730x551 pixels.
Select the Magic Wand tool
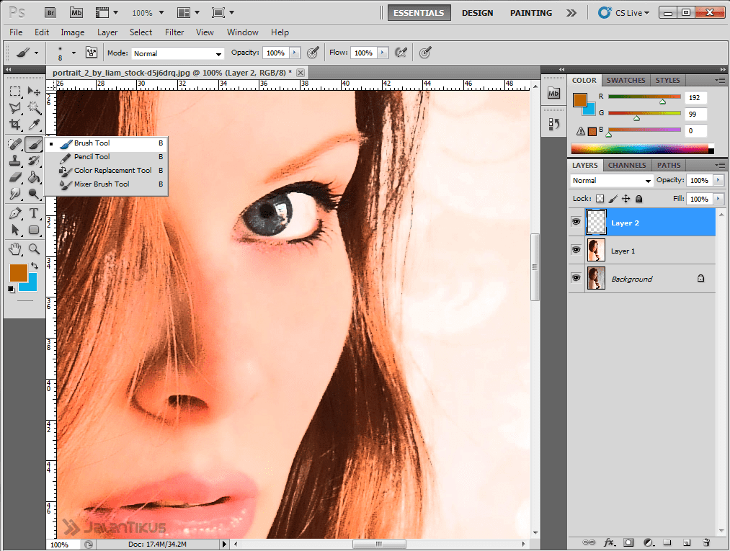[34, 108]
